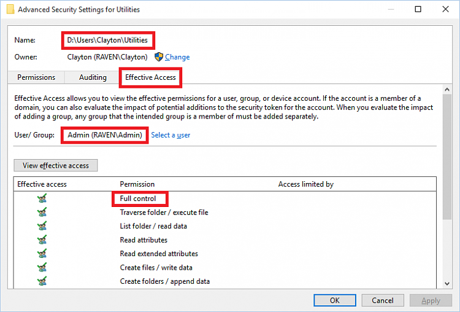Click the D:\Users\Clayton\Utilities path text
The width and height of the screenshot is (460, 312).
tap(107, 40)
